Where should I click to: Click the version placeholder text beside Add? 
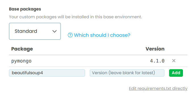point(123,73)
